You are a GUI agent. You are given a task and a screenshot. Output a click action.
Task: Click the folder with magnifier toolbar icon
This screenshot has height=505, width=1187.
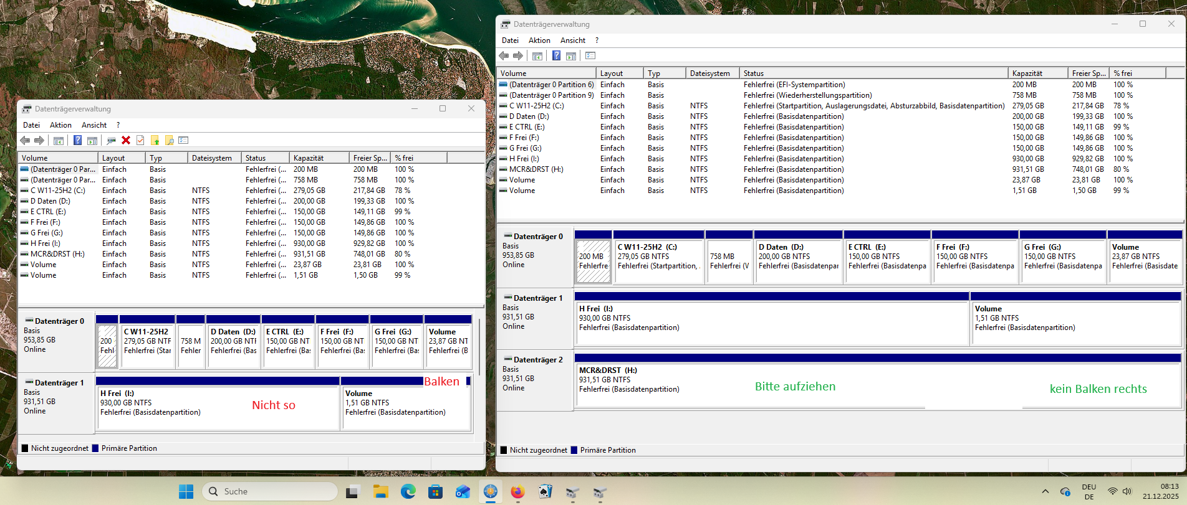[x=169, y=140]
